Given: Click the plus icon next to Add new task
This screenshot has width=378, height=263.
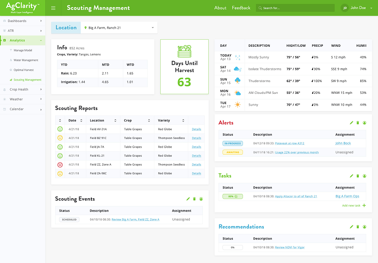Looking at the screenshot, I should point(364,205).
